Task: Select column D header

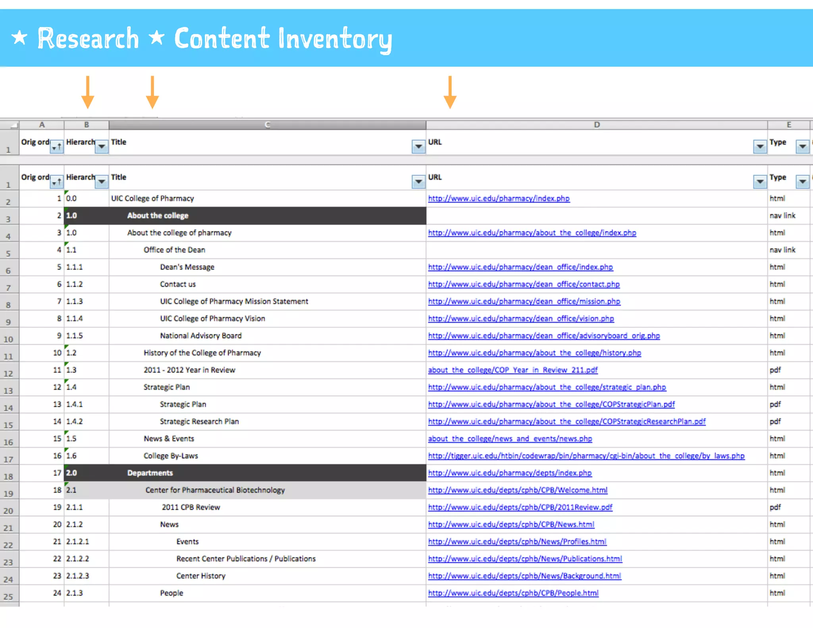Action: pyautogui.click(x=597, y=125)
